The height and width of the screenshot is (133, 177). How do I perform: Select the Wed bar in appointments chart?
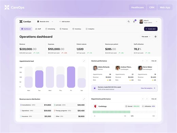point(50,77)
